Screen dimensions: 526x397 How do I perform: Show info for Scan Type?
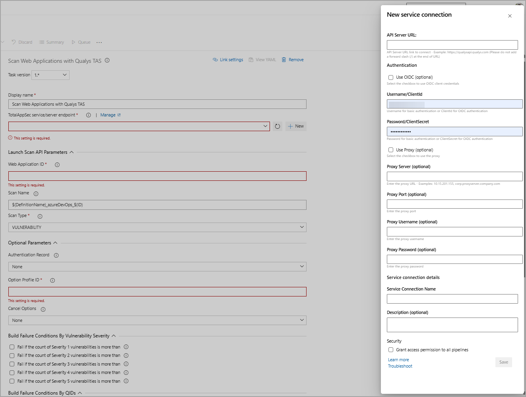[x=40, y=216]
